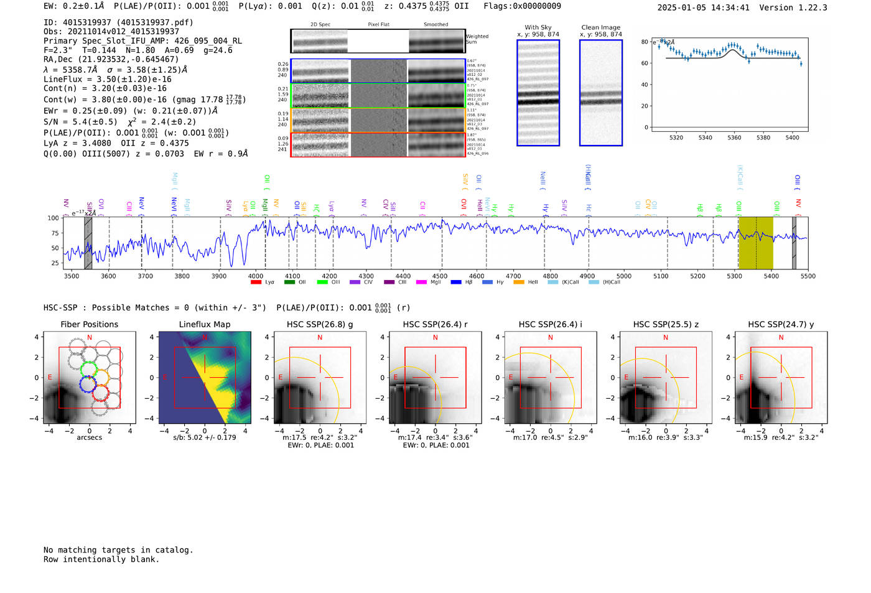Select the orange-bordered 2D fiber spectrum row
The image size is (871, 593).
378,119
